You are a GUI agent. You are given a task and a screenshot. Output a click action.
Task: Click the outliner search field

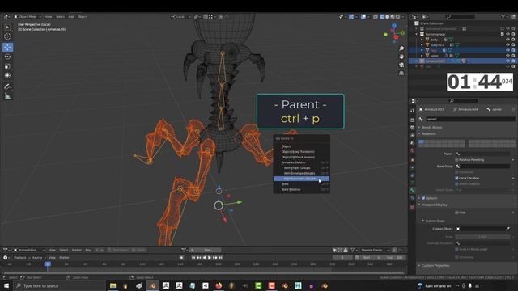click(x=461, y=16)
